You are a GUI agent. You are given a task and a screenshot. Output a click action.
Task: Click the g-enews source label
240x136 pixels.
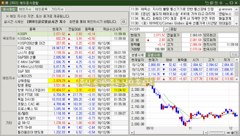[x=225, y=9]
